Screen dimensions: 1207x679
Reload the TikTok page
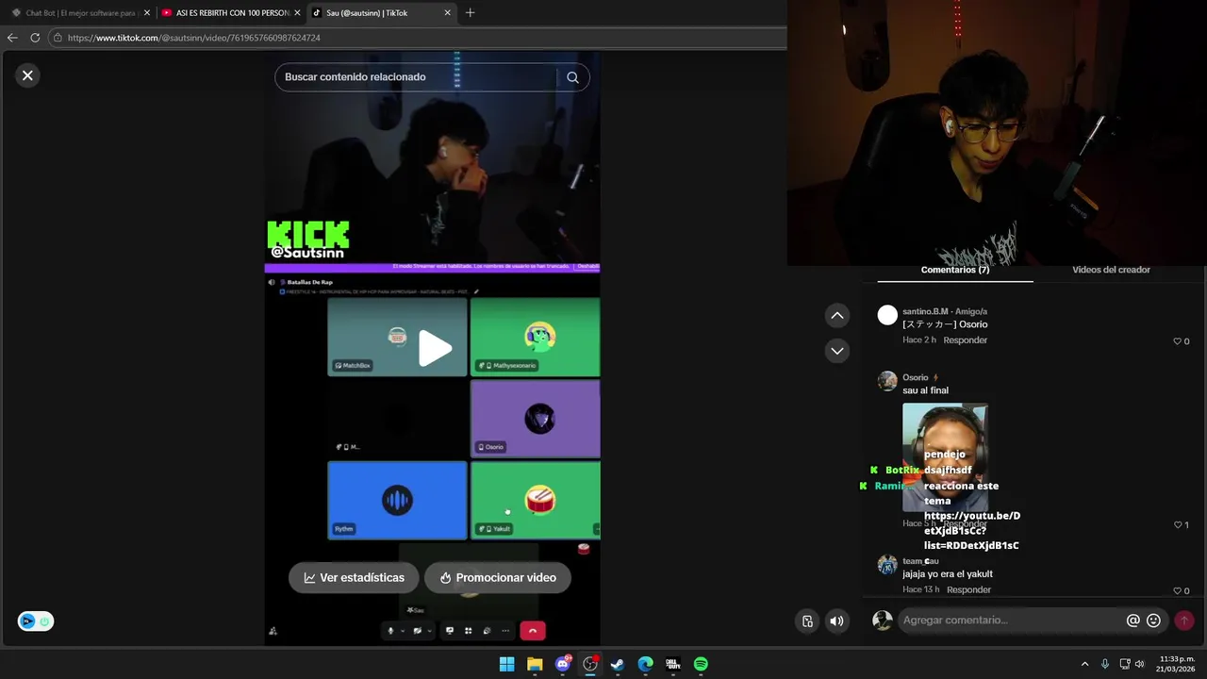[x=35, y=38]
